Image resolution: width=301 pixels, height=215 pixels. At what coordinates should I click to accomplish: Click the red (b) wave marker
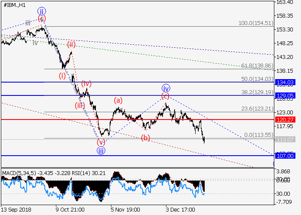[x=146, y=138]
